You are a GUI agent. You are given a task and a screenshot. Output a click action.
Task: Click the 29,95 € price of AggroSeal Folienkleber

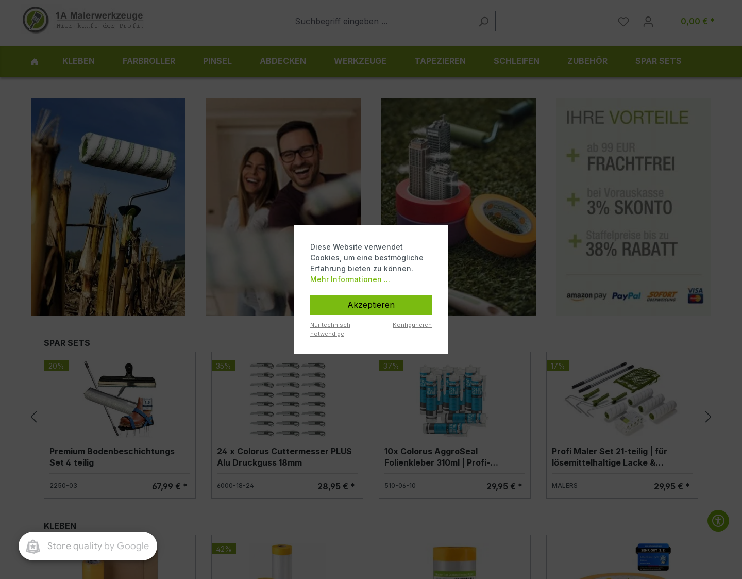[504, 486]
